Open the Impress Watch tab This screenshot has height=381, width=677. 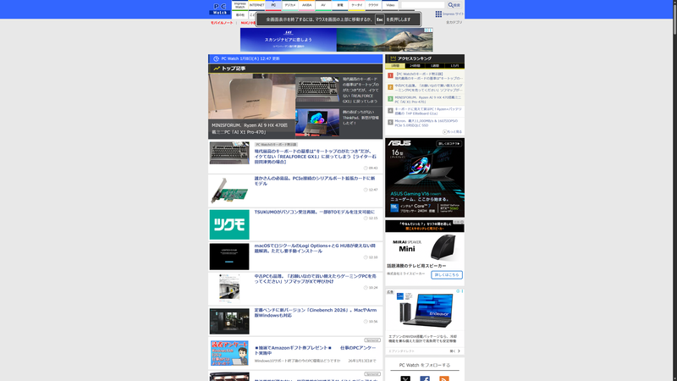click(240, 5)
